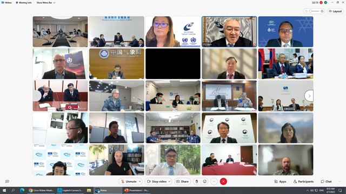
Task: Unmute the microphone
Action: [129, 182]
